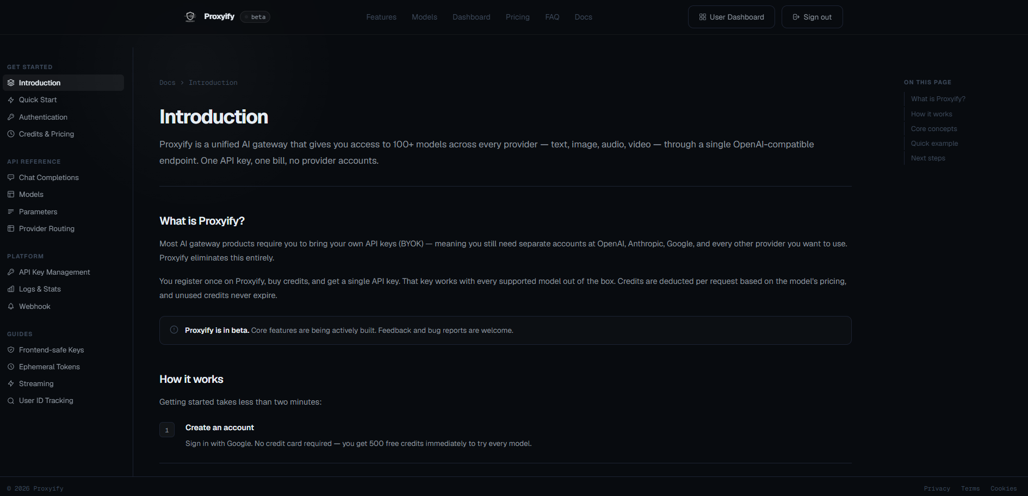This screenshot has width=1028, height=496.
Task: Click the "How it works" heading
Action: (191, 379)
